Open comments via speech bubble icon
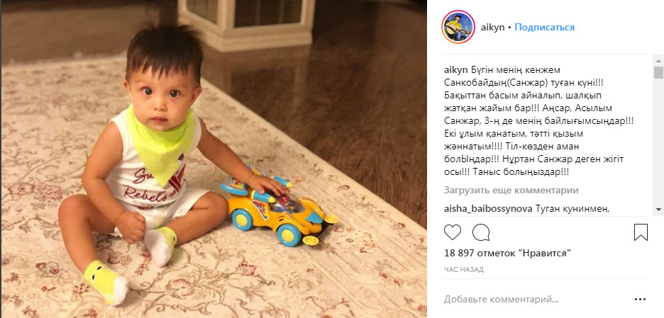The image size is (664, 318). coord(481,232)
